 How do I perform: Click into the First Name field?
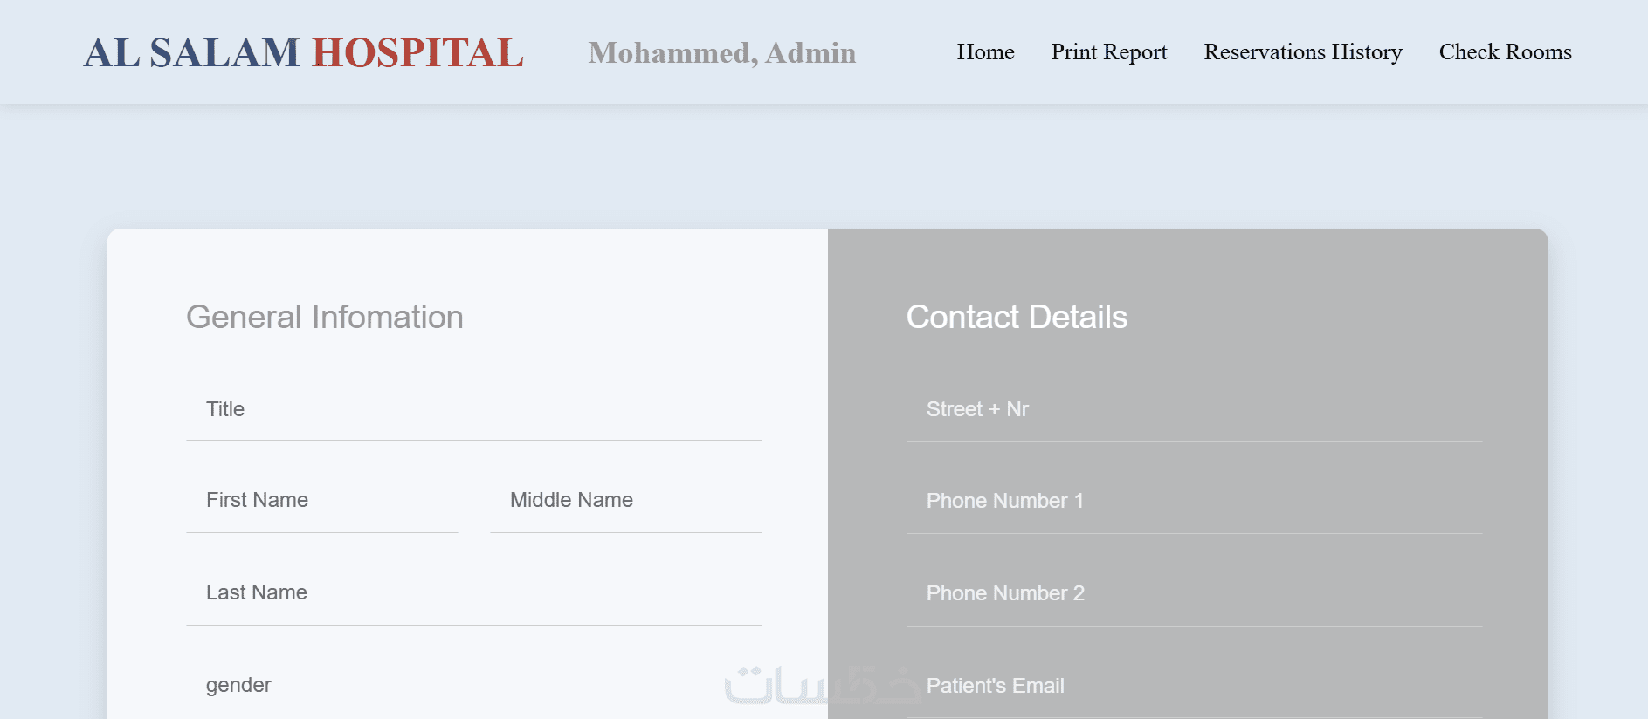click(321, 501)
